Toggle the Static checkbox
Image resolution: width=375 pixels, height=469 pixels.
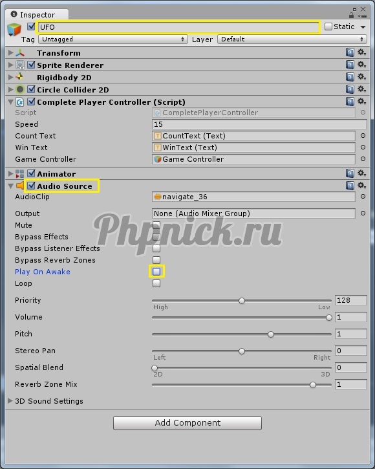(328, 27)
